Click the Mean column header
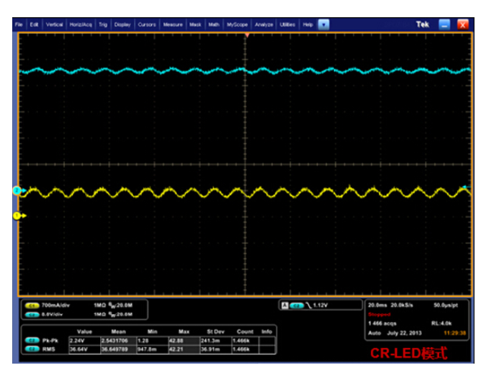Screen dimensions: 494x378 pyautogui.click(x=118, y=332)
